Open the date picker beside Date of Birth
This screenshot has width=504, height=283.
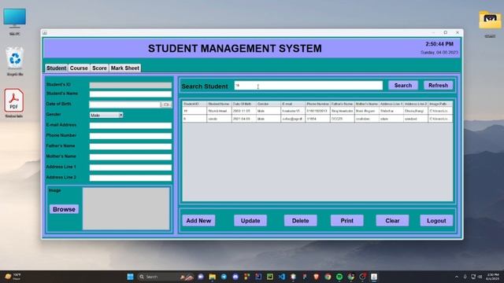click(x=166, y=105)
